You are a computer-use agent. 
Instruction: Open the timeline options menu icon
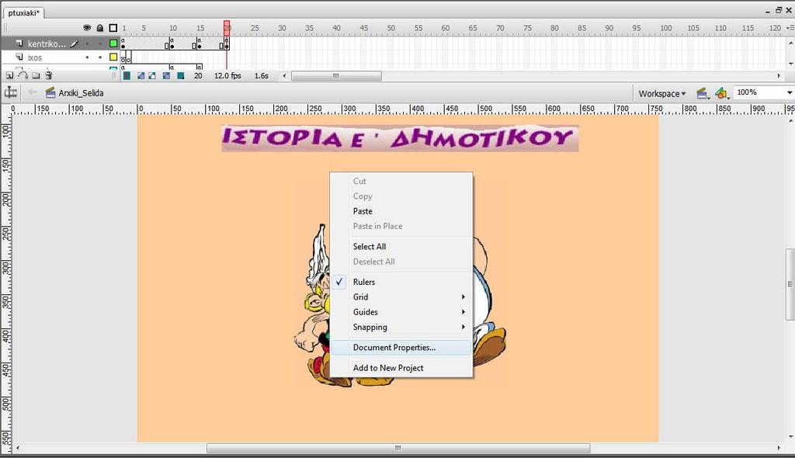790,28
